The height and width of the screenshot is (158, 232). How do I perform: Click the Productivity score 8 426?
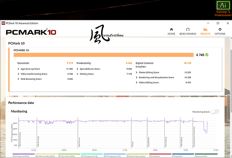(x=129, y=63)
